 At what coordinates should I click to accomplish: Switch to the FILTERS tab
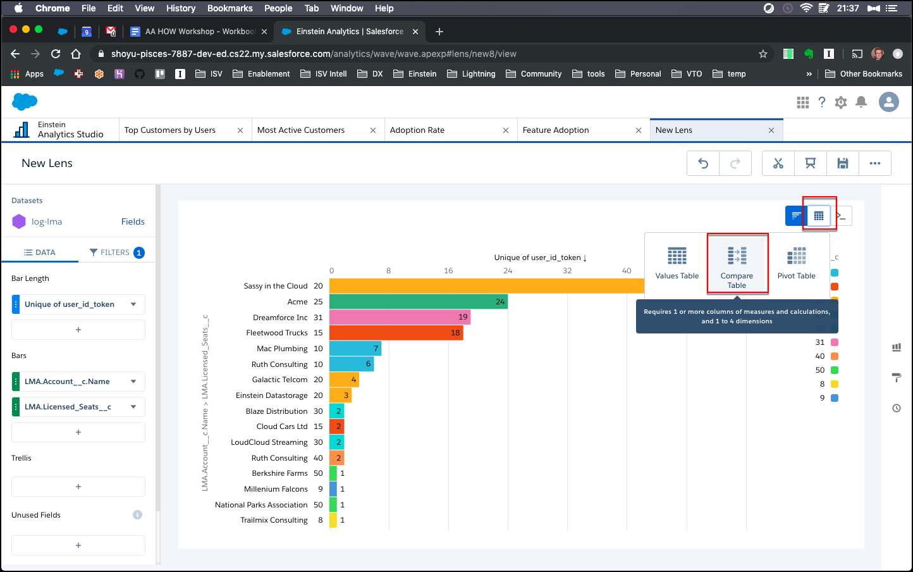(x=117, y=252)
